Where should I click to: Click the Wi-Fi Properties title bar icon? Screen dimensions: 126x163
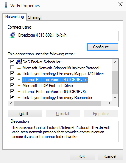pyautogui.click(x=6, y=5)
